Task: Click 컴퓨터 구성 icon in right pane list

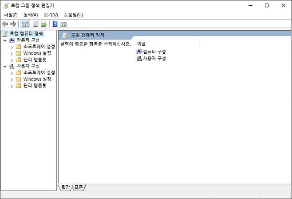Action: pyautogui.click(x=139, y=52)
